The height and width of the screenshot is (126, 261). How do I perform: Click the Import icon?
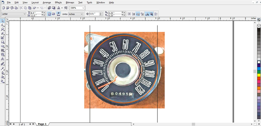[49, 8]
